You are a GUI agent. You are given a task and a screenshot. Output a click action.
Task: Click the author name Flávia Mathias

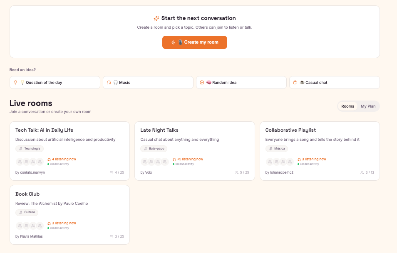pos(31,236)
